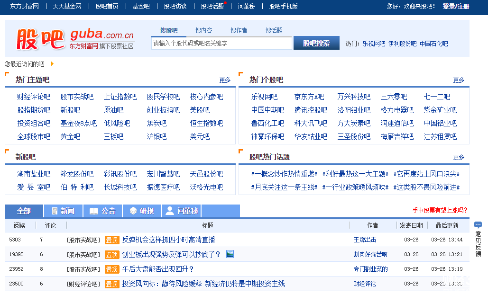This screenshot has height=294, width=488.
Task: Open 黄金吧 link
Action: [x=70, y=136]
